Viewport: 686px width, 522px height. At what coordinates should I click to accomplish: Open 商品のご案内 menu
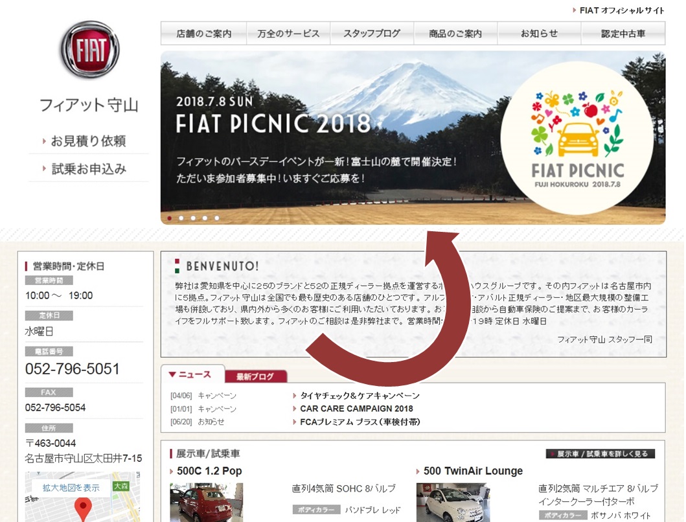[x=455, y=33]
